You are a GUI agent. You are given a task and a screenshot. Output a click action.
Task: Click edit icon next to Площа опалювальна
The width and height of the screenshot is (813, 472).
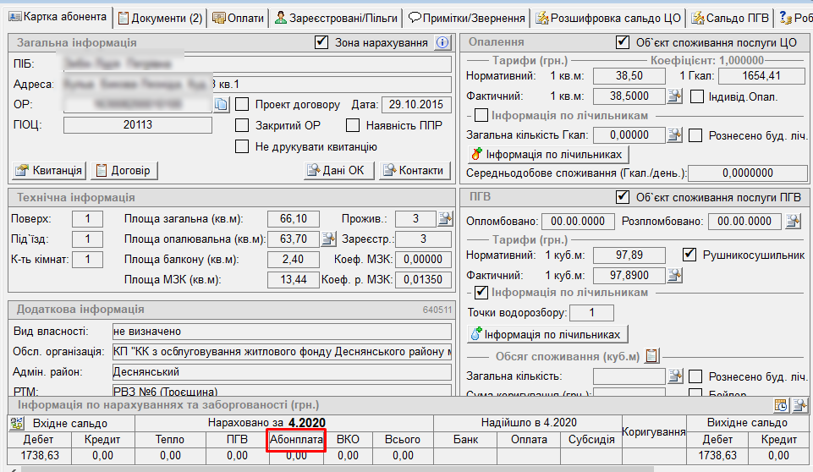coord(328,239)
